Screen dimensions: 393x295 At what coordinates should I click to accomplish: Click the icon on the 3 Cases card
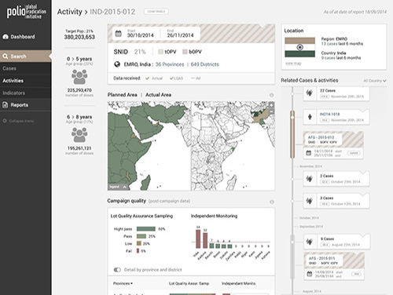[310, 201]
